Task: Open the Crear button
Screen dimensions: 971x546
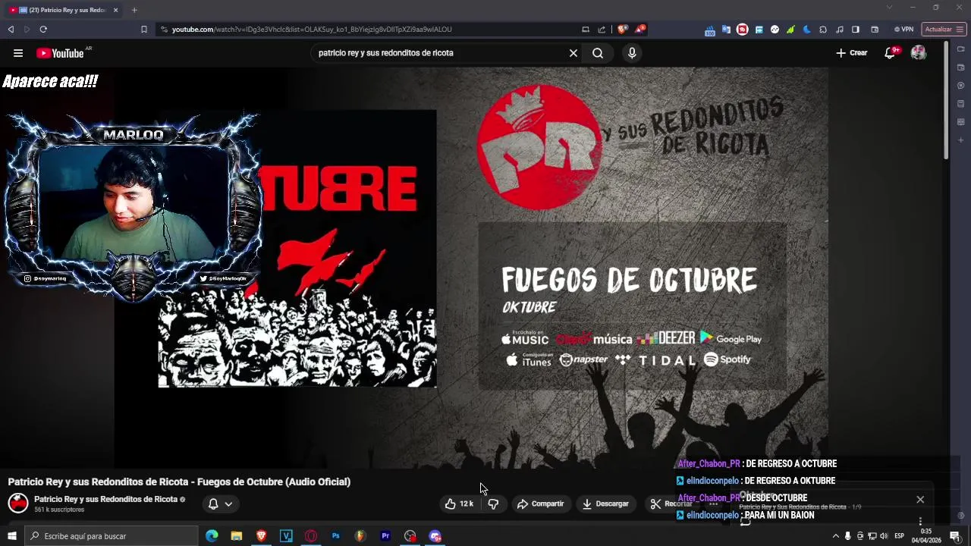Action: (852, 53)
